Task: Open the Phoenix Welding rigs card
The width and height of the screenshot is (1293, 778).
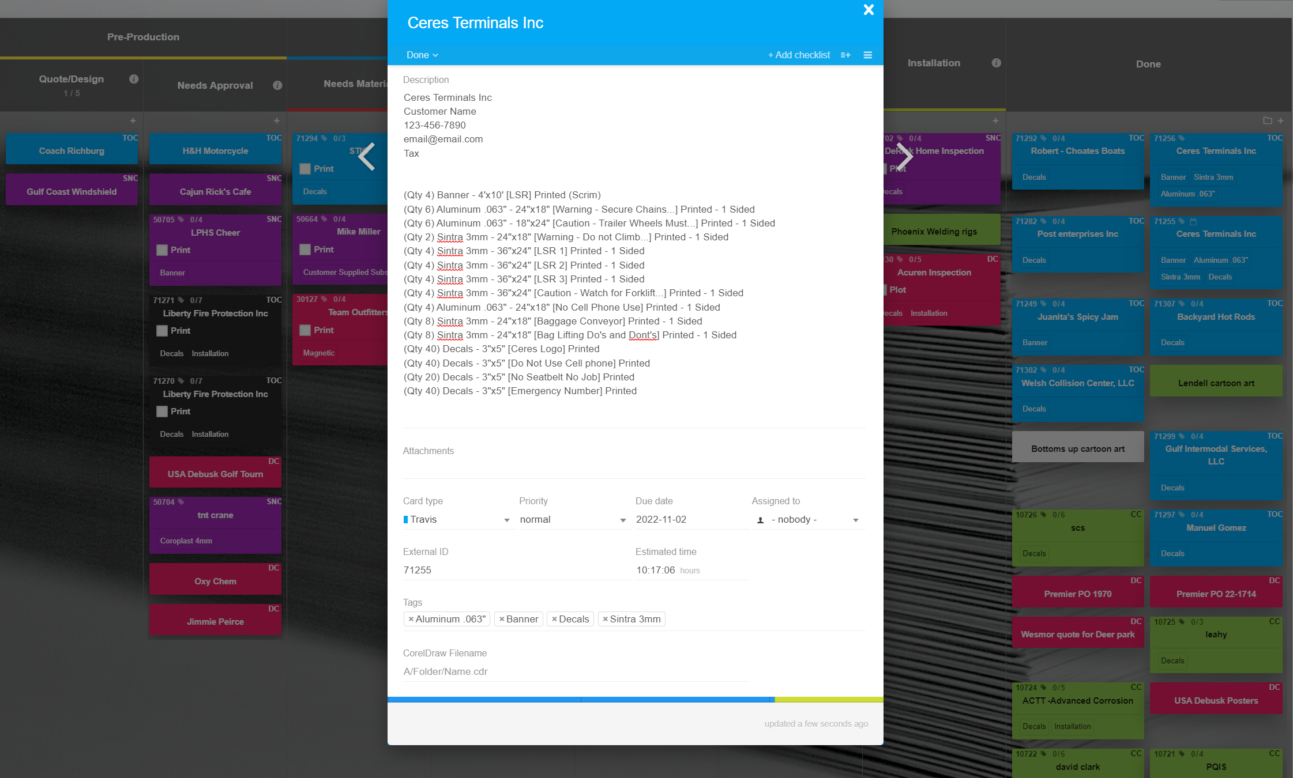Action: click(941, 231)
